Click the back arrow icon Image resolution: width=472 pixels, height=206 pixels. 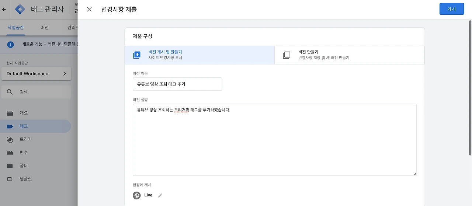(4, 10)
